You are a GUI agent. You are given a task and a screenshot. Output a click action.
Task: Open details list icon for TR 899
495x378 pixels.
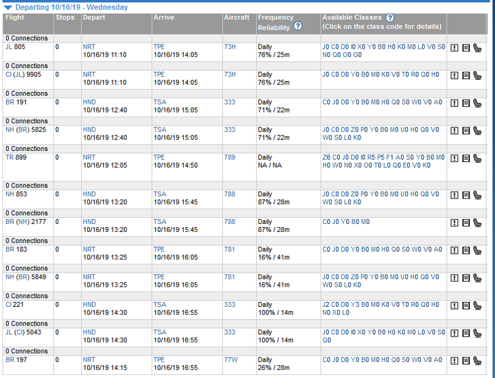point(466,158)
